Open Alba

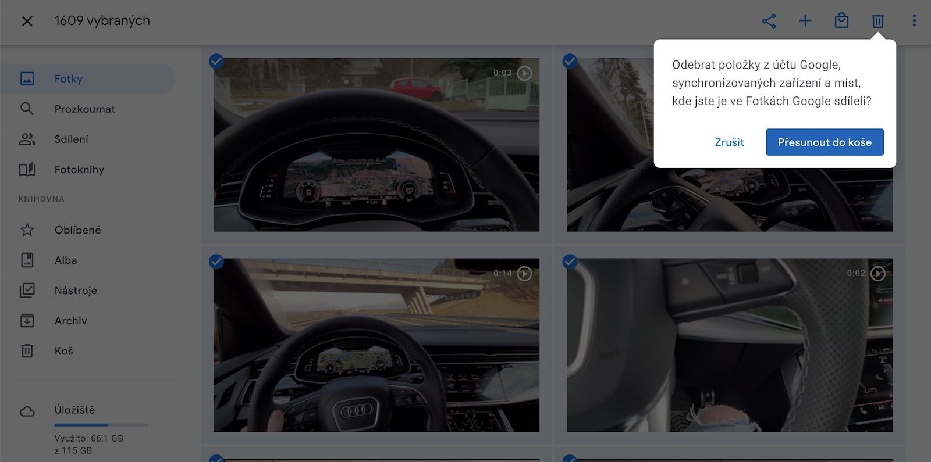pyautogui.click(x=87, y=260)
